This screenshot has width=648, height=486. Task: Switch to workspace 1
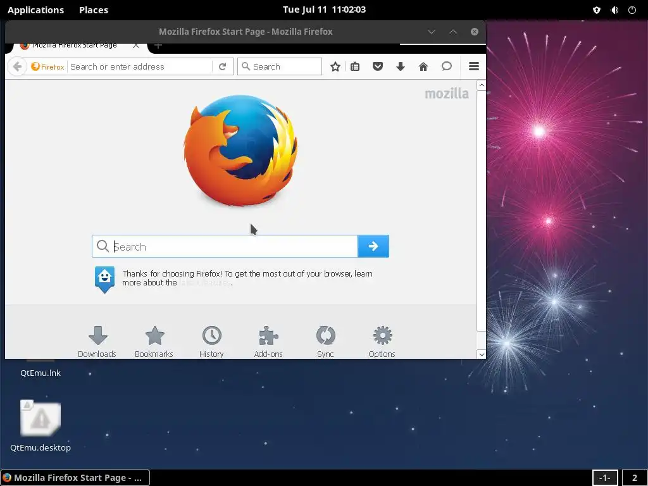605,478
